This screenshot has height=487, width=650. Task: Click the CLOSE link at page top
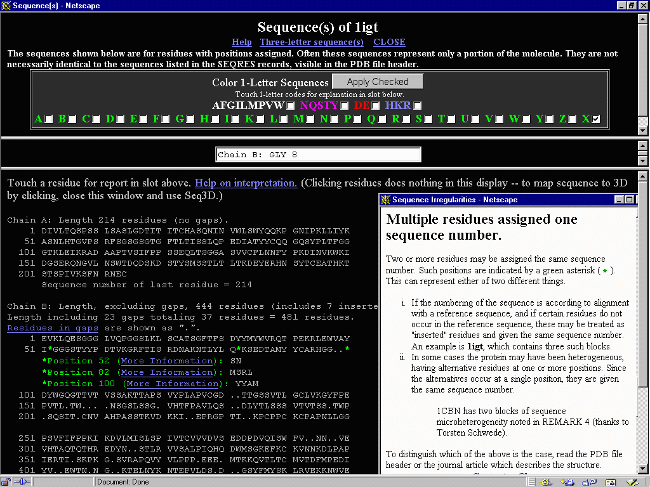[389, 42]
